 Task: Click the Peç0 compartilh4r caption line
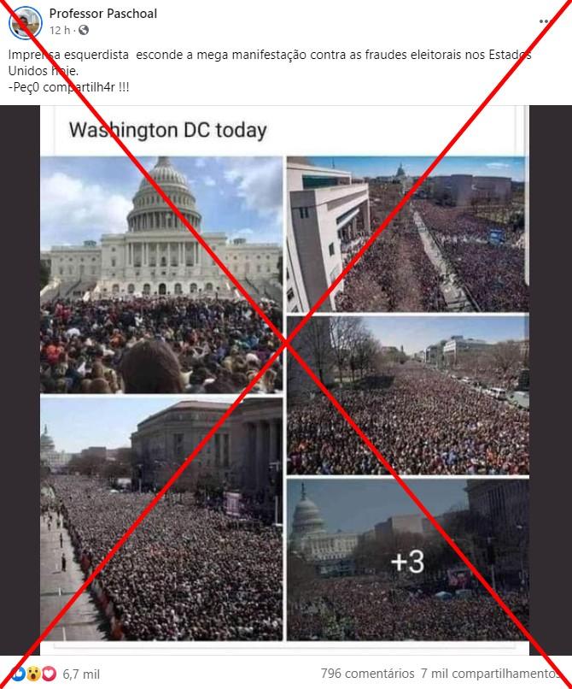(x=69, y=86)
